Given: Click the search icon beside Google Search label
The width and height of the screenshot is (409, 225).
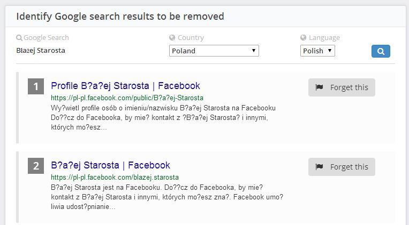Looking at the screenshot, I should pyautogui.click(x=19, y=38).
